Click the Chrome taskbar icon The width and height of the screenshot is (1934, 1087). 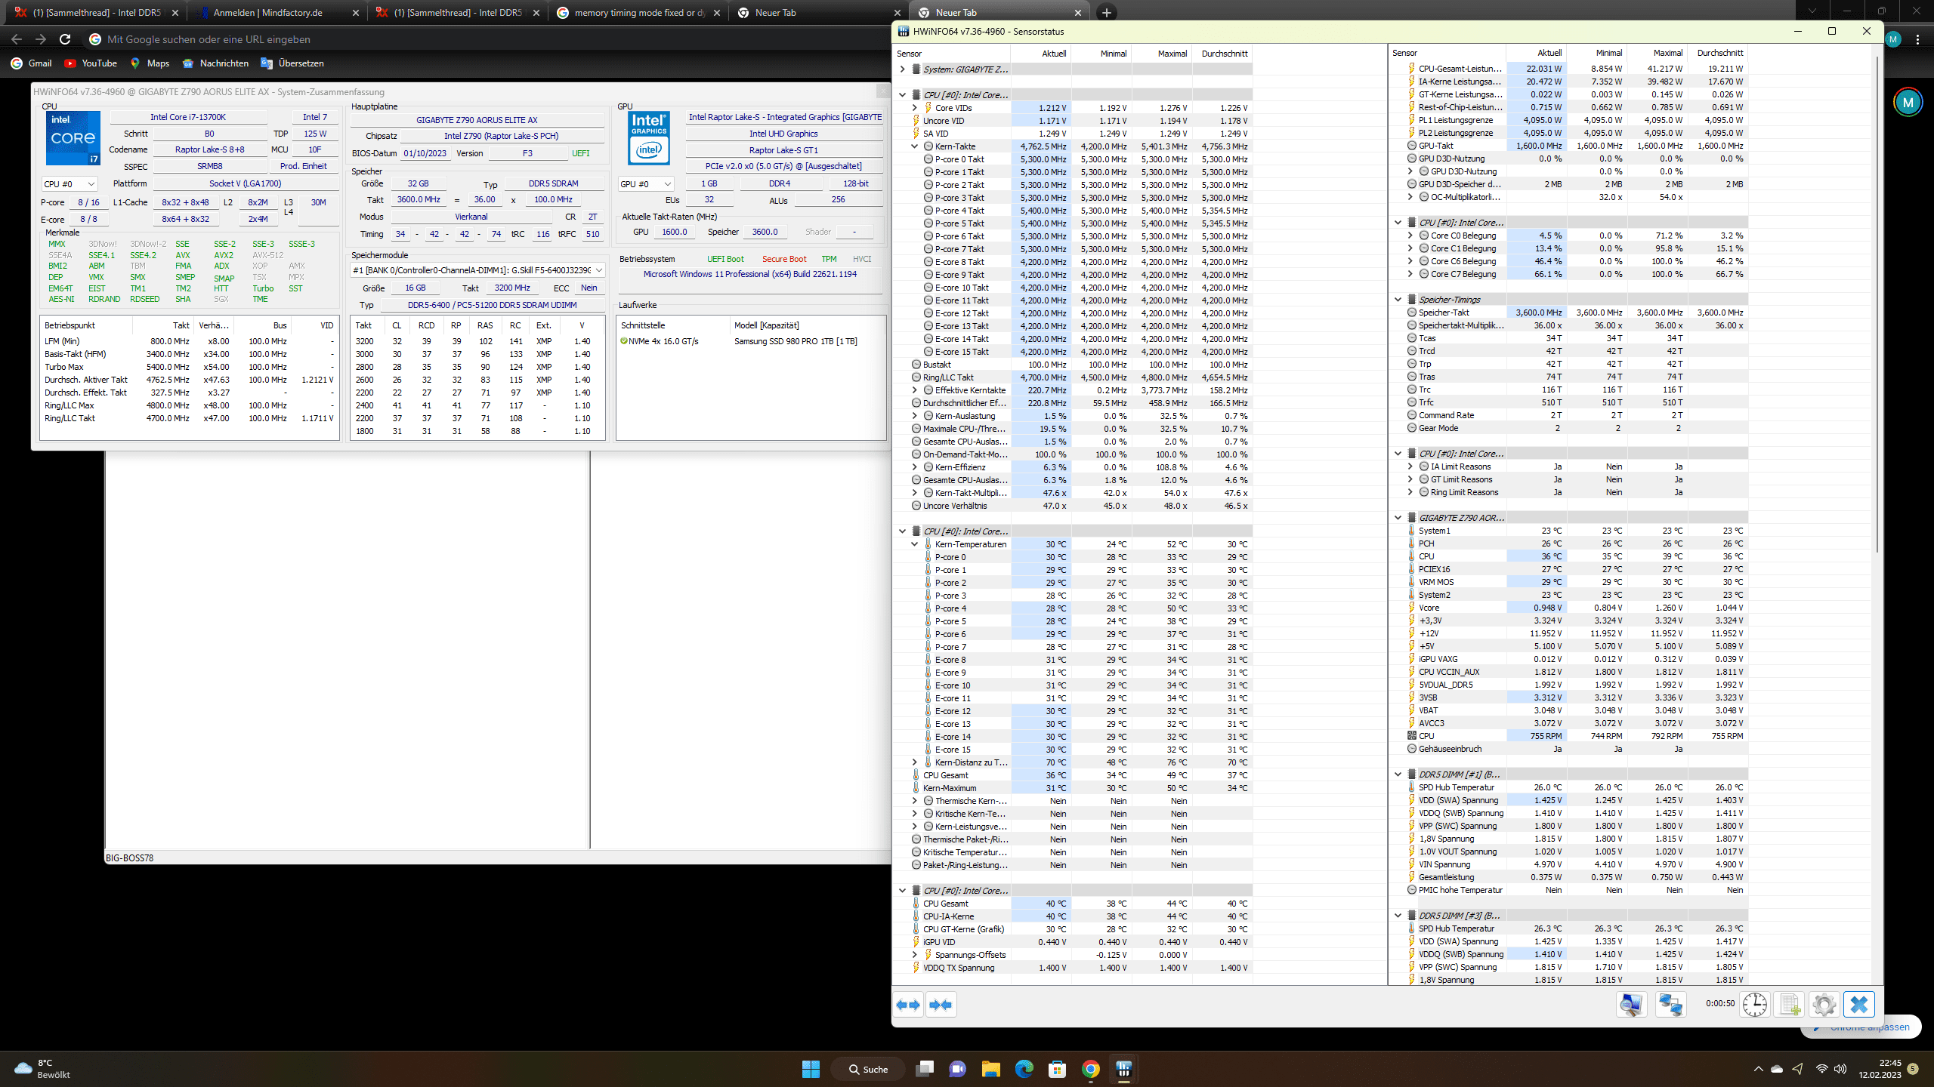pos(1090,1069)
